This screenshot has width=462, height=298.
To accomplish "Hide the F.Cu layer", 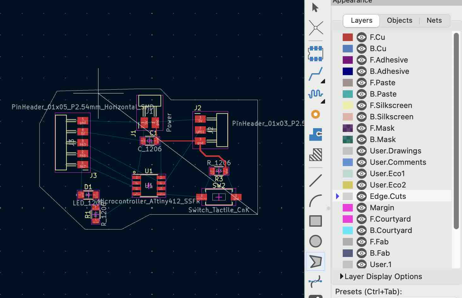I will 362,37.
